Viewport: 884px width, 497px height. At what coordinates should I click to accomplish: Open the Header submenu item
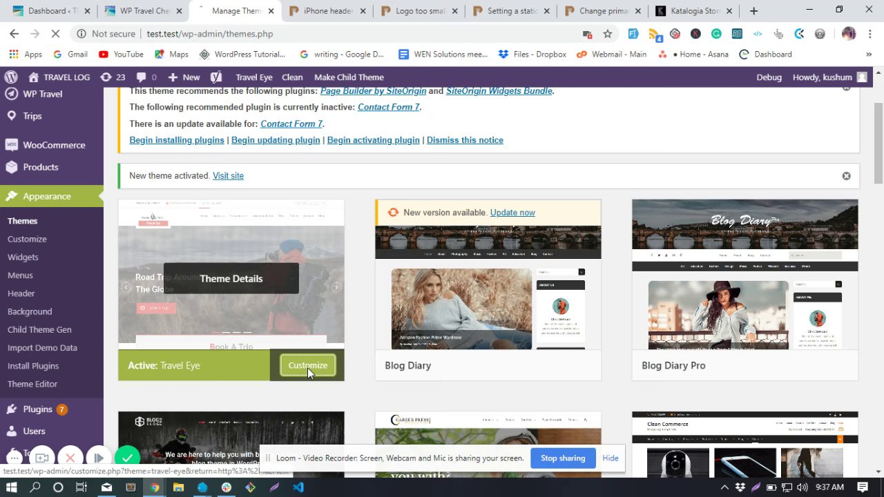click(21, 293)
